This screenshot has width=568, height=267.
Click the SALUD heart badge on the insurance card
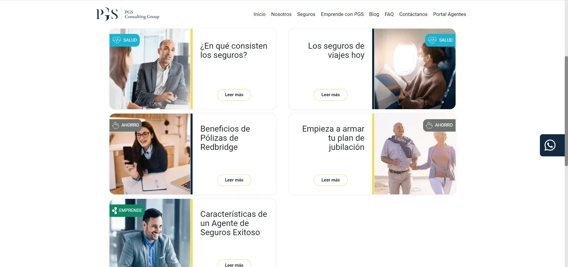(x=125, y=40)
